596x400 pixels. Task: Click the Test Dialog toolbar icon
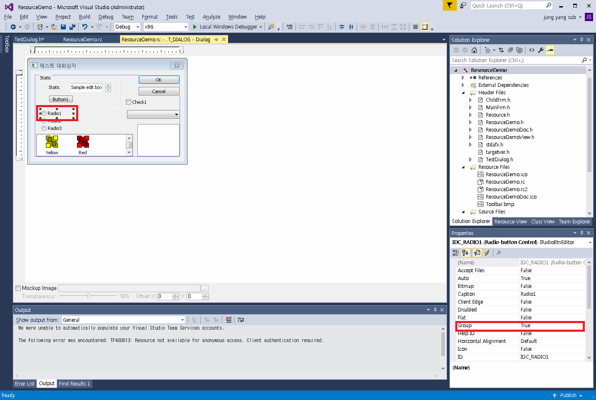point(290,27)
